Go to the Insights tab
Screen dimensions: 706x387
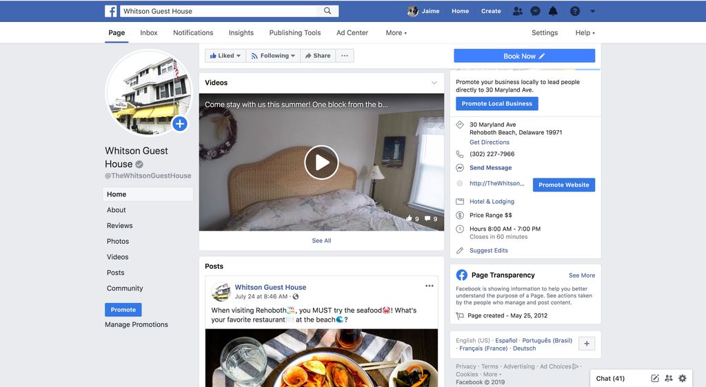click(241, 33)
